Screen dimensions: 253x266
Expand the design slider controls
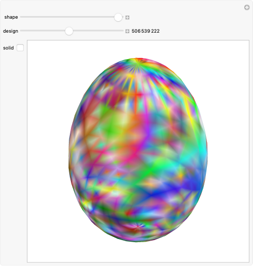pos(127,31)
